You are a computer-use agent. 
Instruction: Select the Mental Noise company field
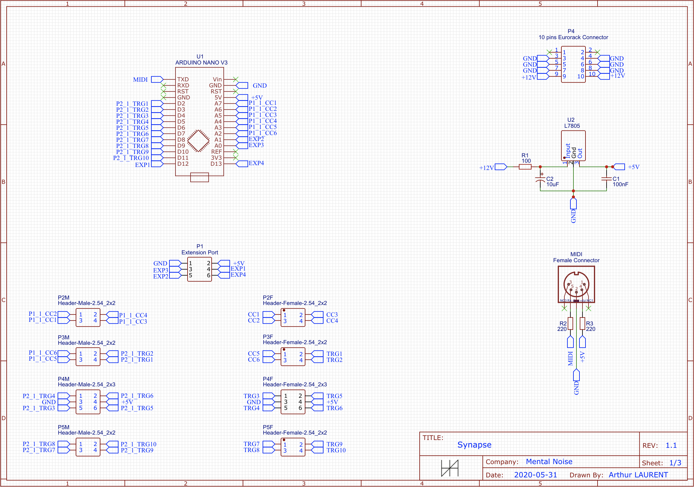point(549,461)
